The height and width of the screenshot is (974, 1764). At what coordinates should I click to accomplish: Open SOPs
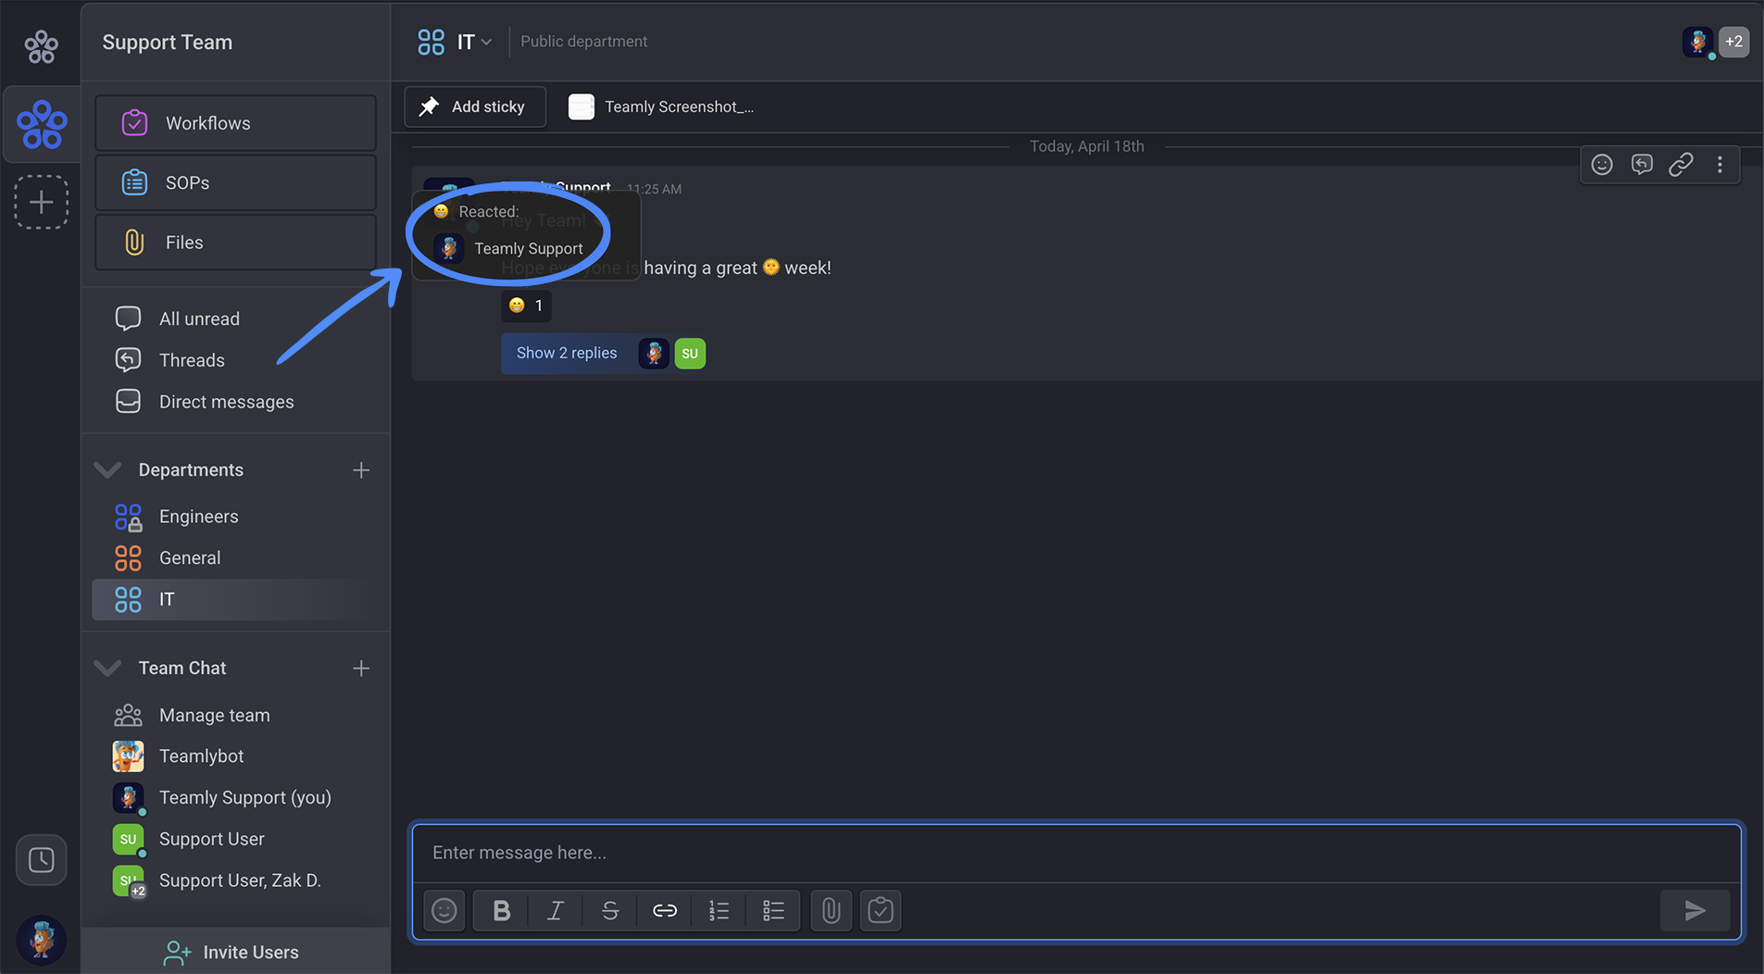click(x=235, y=182)
